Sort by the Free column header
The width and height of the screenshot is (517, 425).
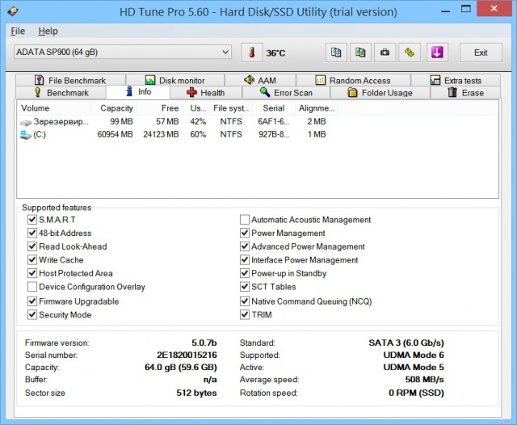pos(159,108)
